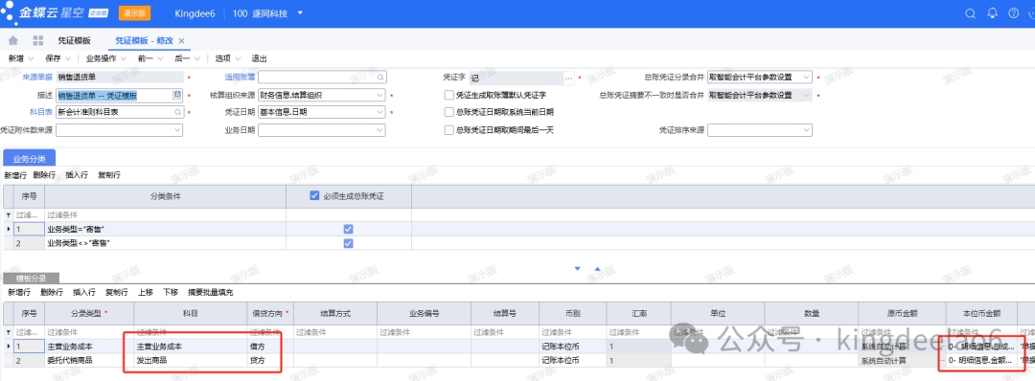This screenshot has width=1035, height=381.
Task: Click the home icon in tab bar
Action: [x=12, y=41]
